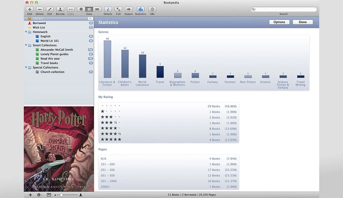Select the Read this year collection

pos(59,59)
